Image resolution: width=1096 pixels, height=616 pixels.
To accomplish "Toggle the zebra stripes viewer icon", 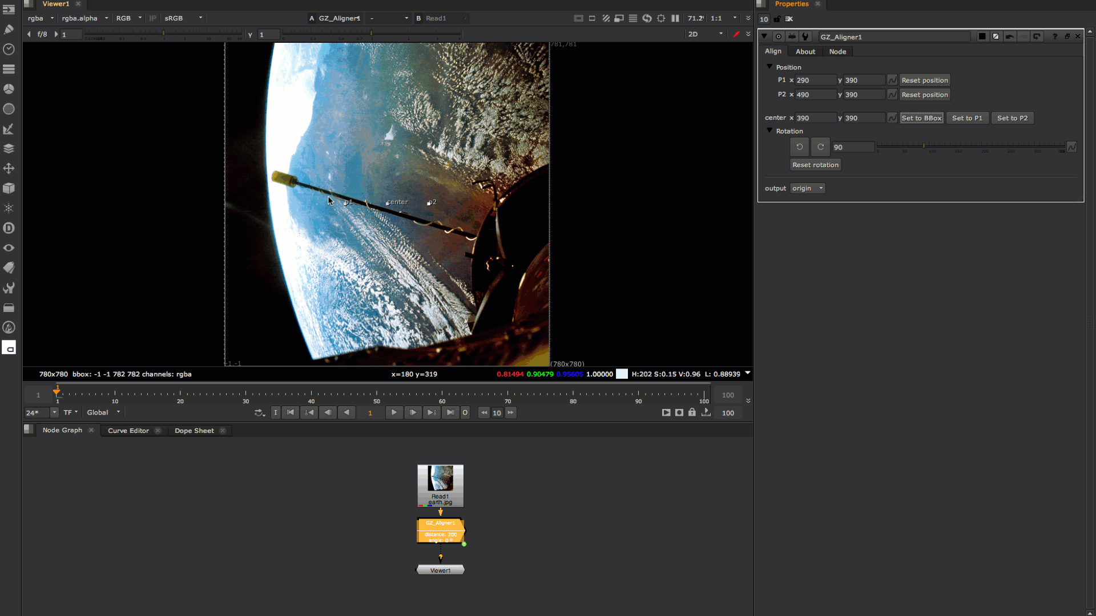I will (x=606, y=18).
